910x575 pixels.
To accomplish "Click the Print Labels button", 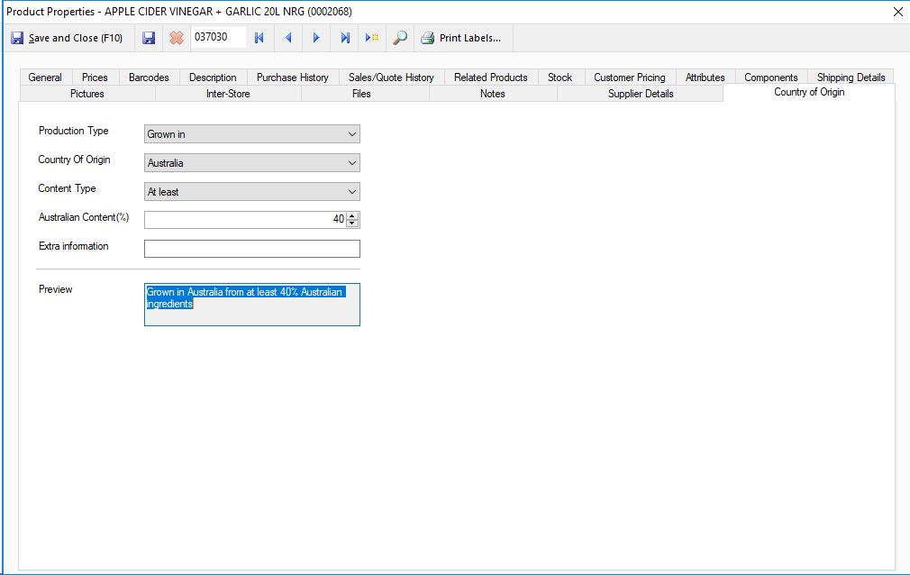I will click(x=461, y=39).
